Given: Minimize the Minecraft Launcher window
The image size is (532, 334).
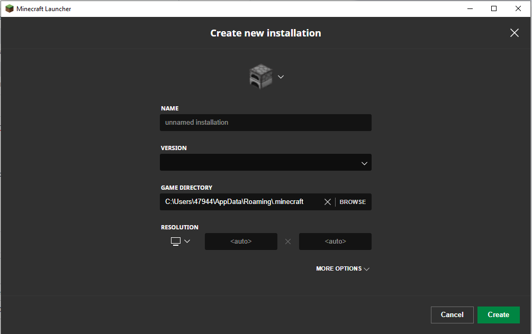Looking at the screenshot, I should tap(470, 8).
